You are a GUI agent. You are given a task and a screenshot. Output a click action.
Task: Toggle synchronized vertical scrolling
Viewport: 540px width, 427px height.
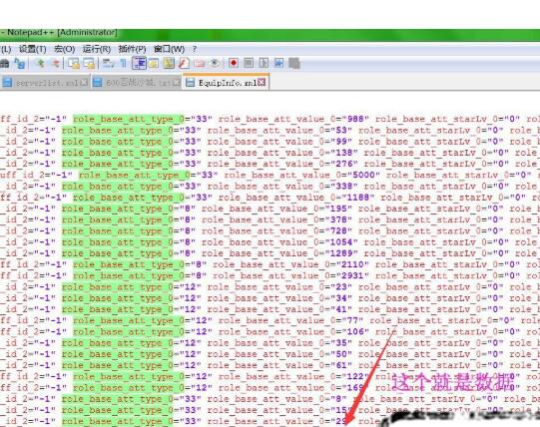tap(74, 64)
